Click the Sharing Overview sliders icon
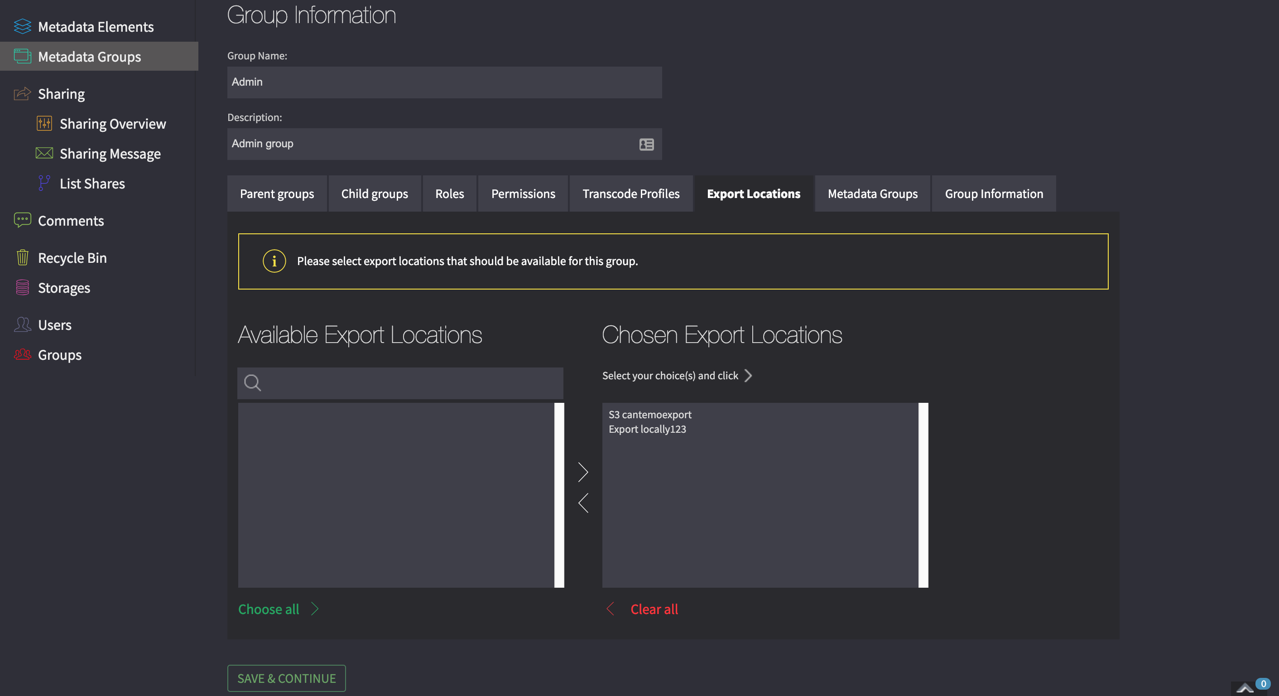The image size is (1279, 696). [44, 123]
